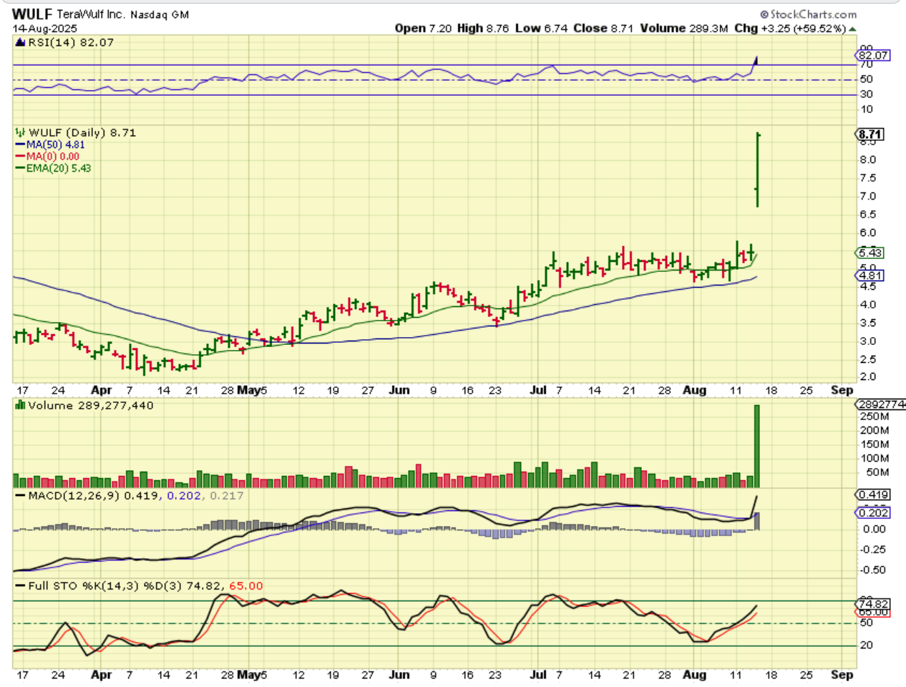Screen dimensions: 906x687
Task: Click the TeraWulf Inc. company name
Action: coord(91,14)
